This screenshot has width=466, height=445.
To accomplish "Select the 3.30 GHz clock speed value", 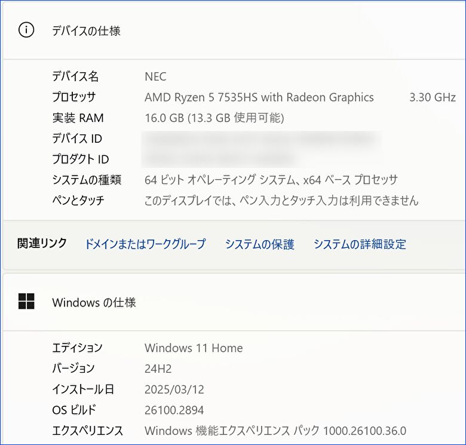I will [433, 97].
